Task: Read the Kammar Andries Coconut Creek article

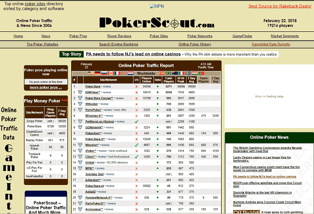Action: coord(267,203)
